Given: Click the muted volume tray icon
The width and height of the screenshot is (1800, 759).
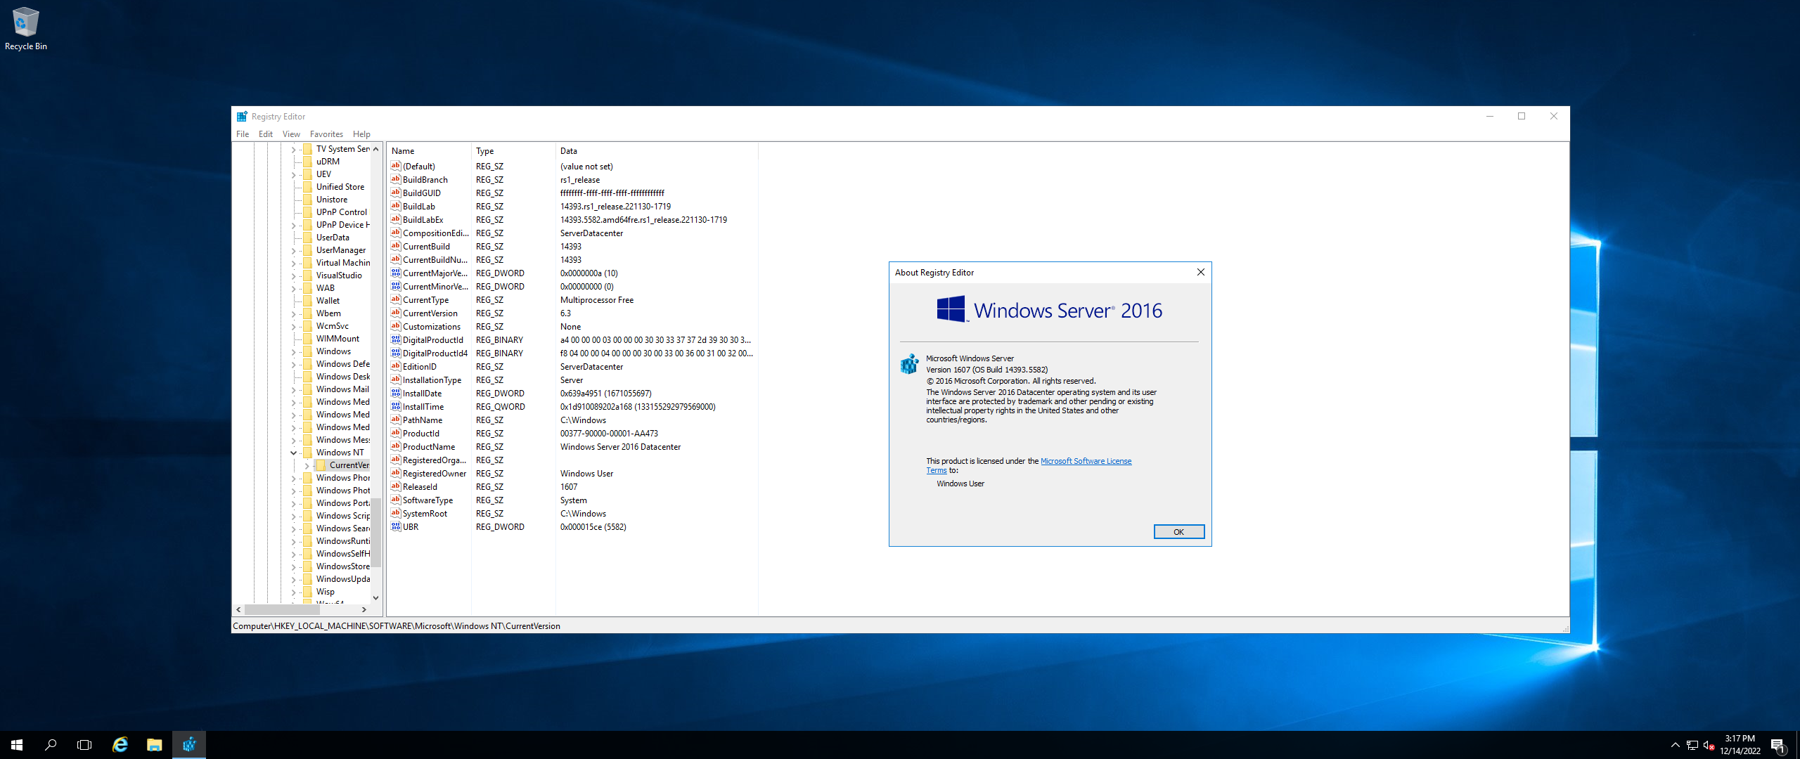Looking at the screenshot, I should (1709, 745).
